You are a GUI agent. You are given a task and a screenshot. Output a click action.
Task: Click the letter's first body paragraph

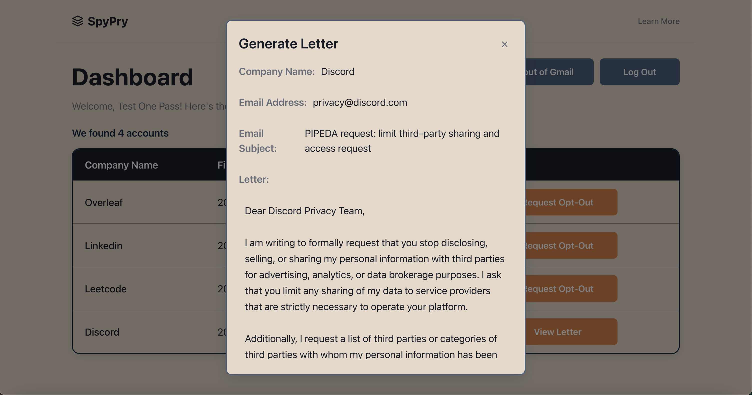tap(374, 274)
